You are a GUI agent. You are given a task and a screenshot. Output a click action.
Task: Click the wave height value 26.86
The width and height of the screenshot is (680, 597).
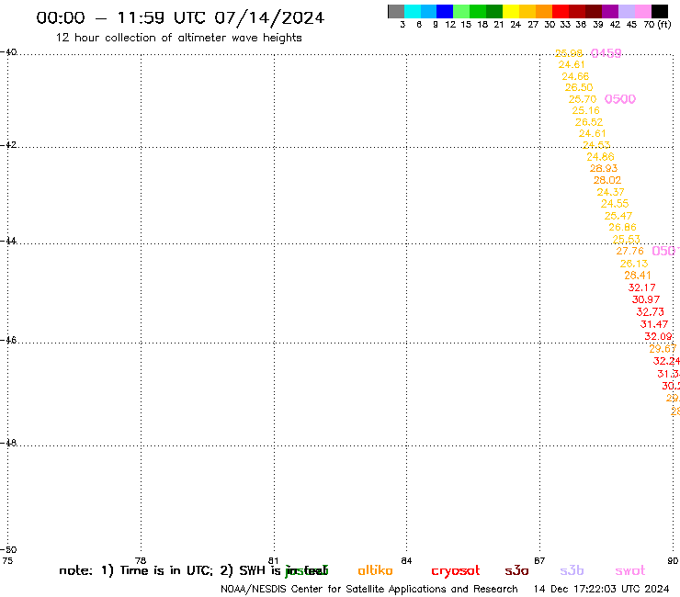coord(622,227)
